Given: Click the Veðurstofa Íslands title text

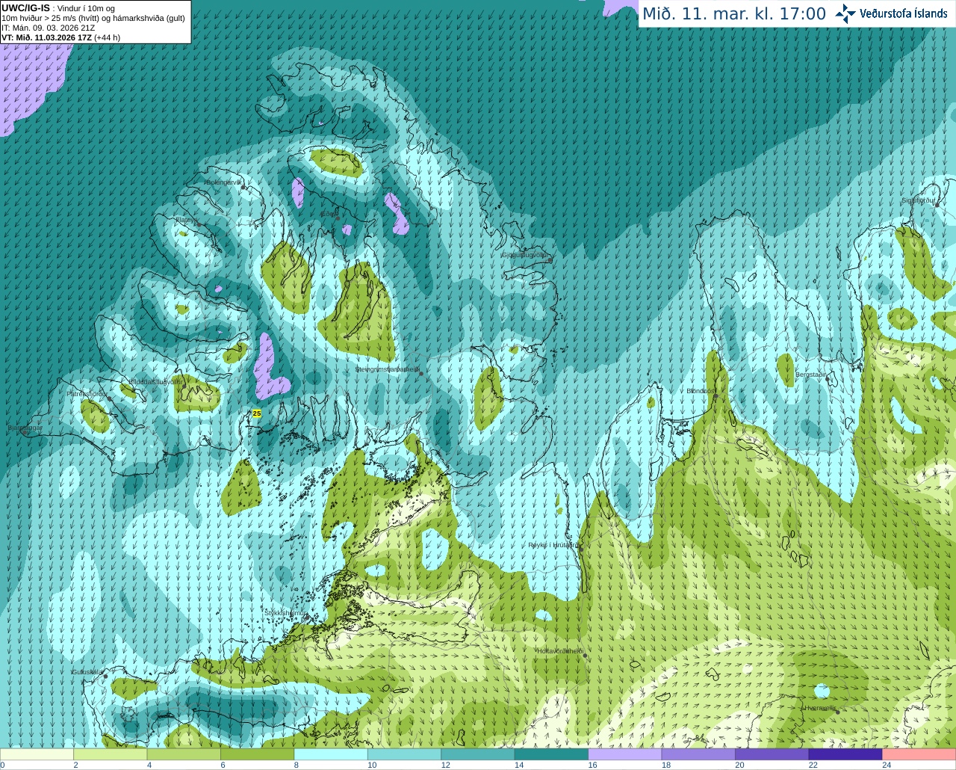Looking at the screenshot, I should 904,13.
